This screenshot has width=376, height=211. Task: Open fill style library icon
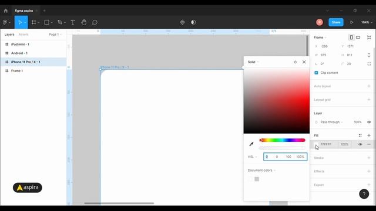(x=360, y=135)
